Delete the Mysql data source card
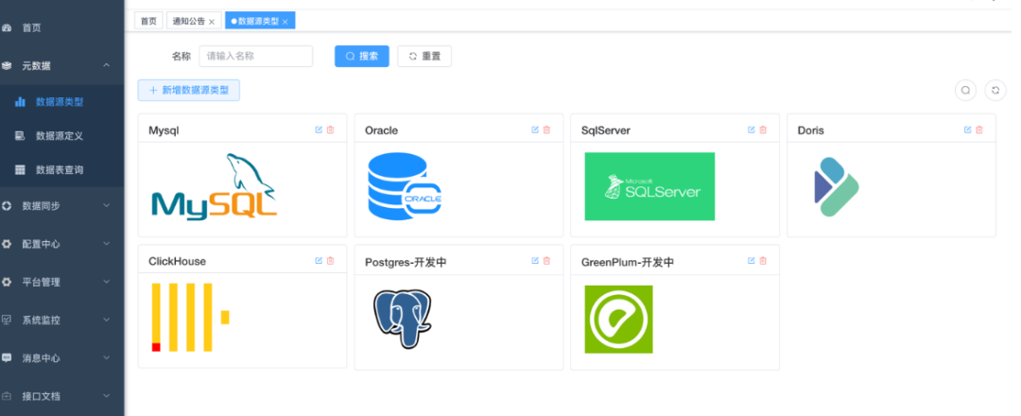The image size is (1021, 416). point(330,130)
